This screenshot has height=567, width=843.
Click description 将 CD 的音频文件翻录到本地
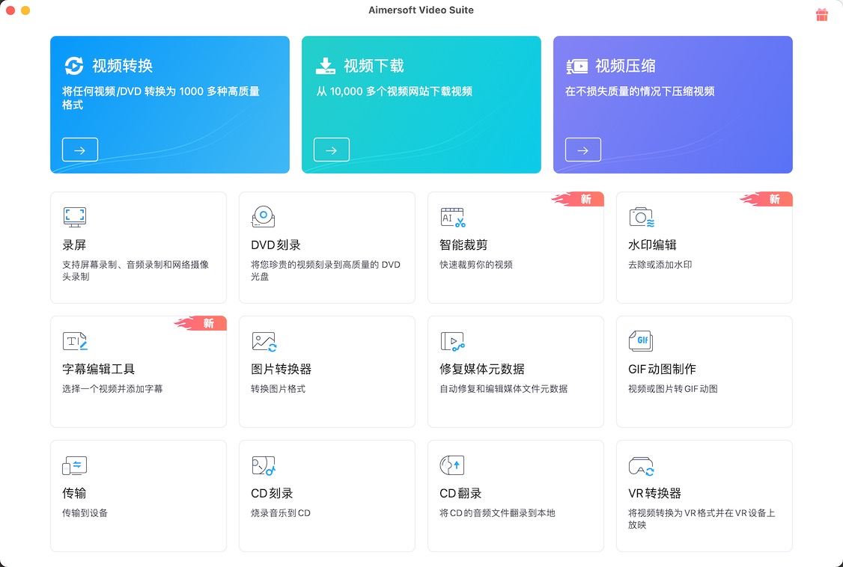[x=497, y=513]
